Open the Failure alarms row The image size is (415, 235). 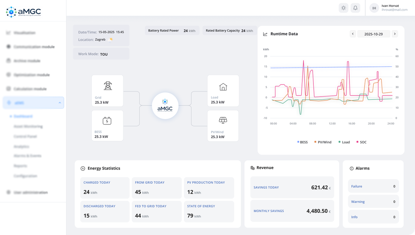(373, 186)
